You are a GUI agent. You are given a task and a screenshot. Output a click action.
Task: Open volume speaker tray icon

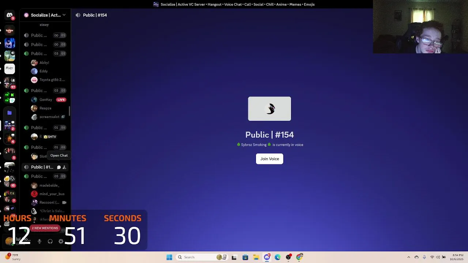point(438,257)
